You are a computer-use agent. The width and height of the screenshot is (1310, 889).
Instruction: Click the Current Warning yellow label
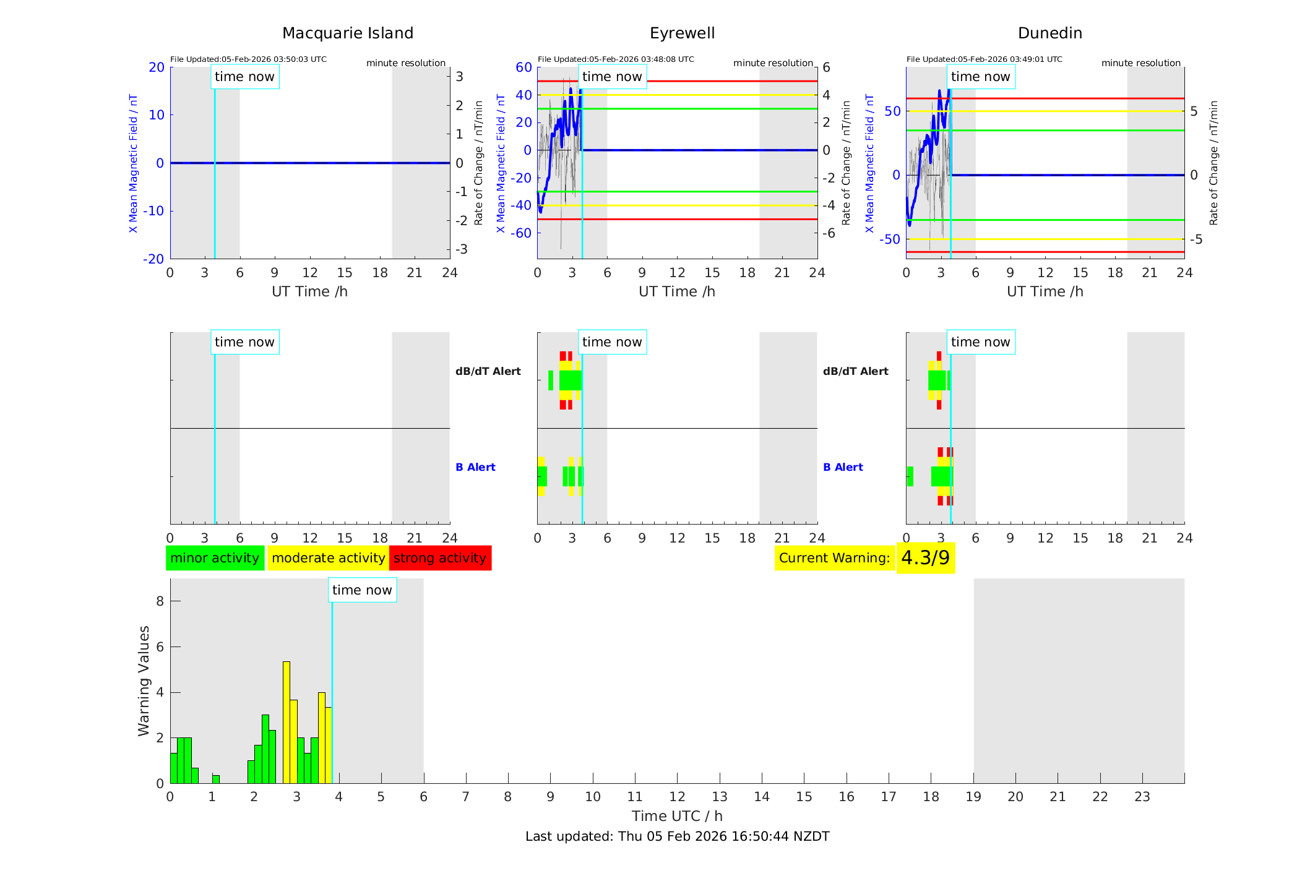point(834,558)
